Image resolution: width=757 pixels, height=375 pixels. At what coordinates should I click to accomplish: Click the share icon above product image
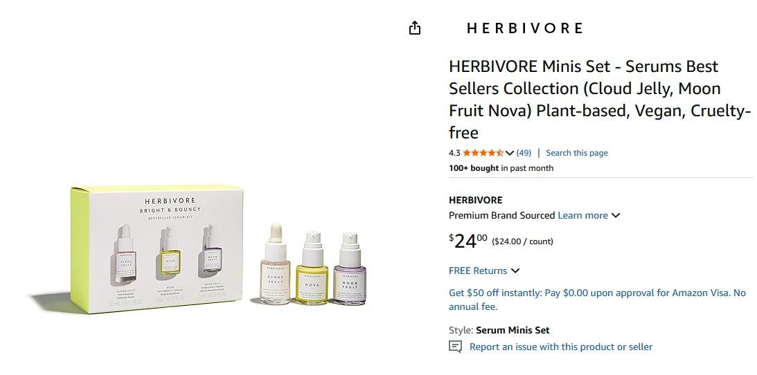point(415,28)
